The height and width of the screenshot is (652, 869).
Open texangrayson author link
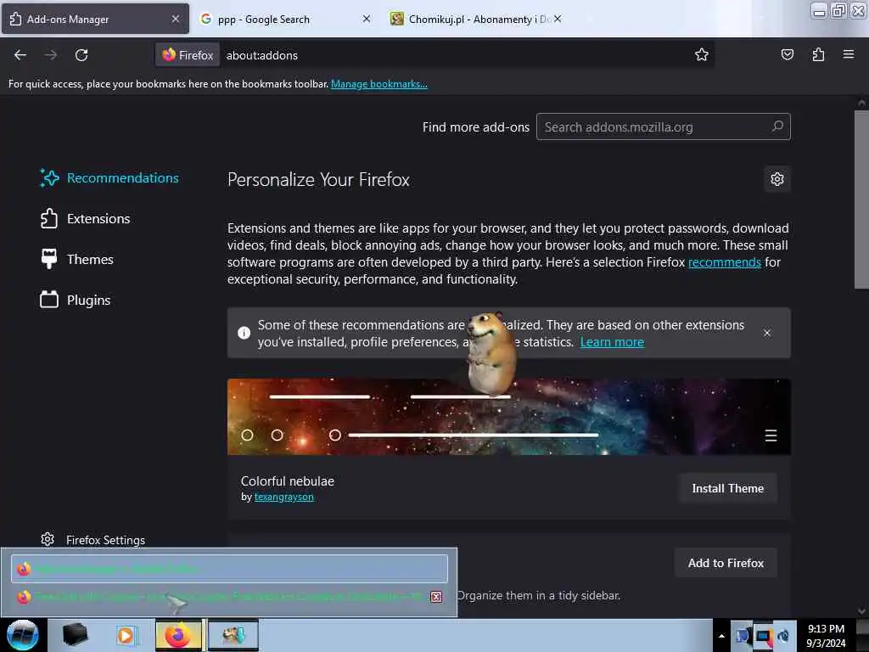tap(283, 497)
